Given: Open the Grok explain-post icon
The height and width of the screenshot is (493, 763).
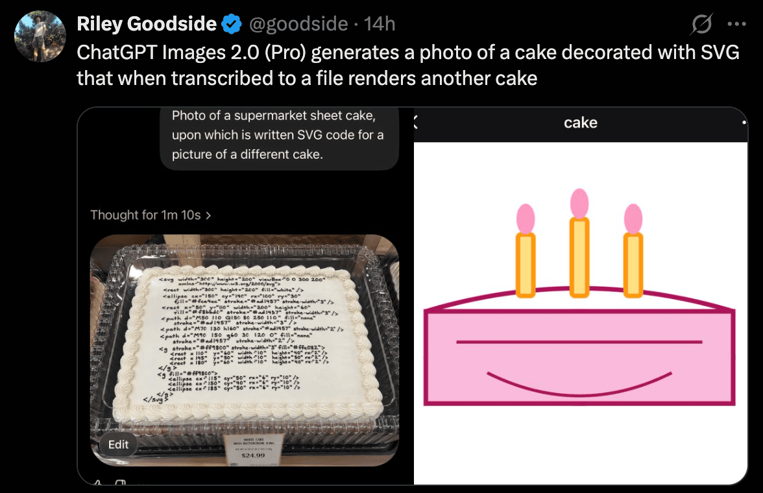Looking at the screenshot, I should pyautogui.click(x=701, y=24).
